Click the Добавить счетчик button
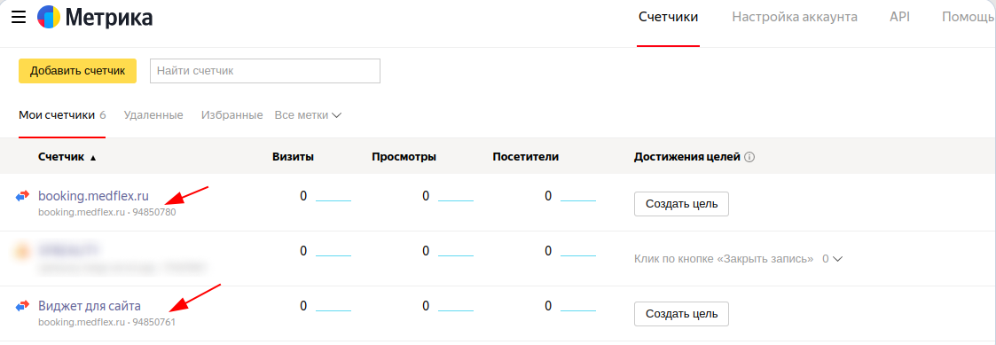The image size is (996, 345). click(x=77, y=71)
